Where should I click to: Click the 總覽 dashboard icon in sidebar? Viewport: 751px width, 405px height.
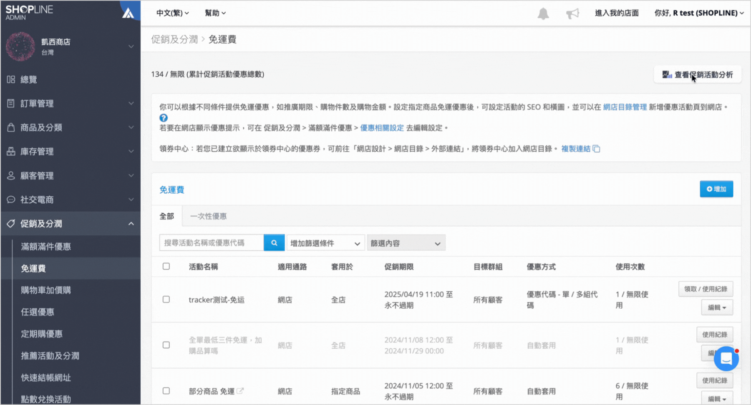11,79
